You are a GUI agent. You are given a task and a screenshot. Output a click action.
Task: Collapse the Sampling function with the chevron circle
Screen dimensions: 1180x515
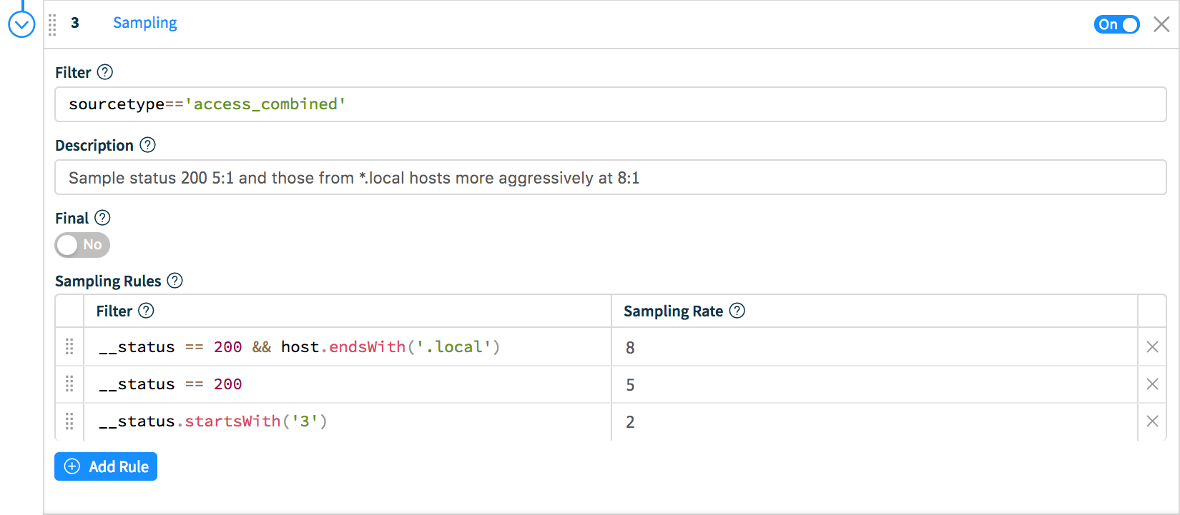[21, 25]
